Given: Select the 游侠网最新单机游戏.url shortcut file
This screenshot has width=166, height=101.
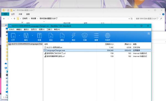Looking at the screenshot, I should point(56,56).
